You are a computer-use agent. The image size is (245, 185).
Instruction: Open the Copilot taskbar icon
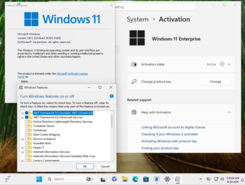click(114, 179)
